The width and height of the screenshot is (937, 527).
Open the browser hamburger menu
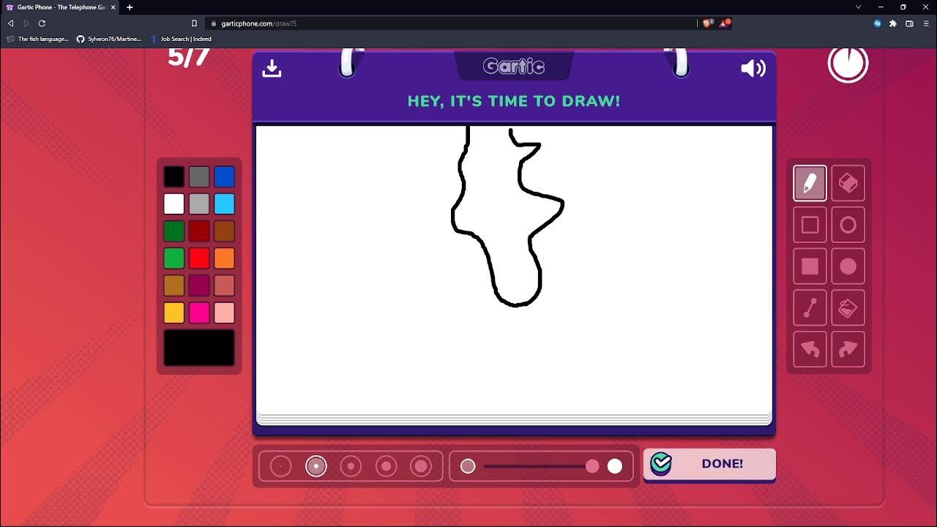(925, 23)
